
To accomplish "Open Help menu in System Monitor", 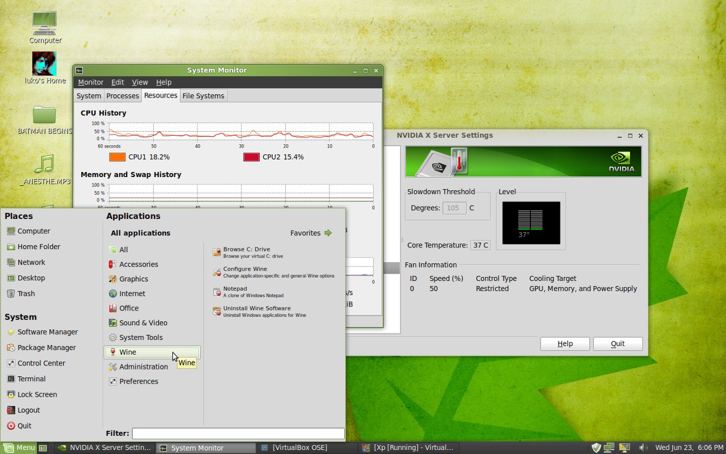I will point(164,82).
